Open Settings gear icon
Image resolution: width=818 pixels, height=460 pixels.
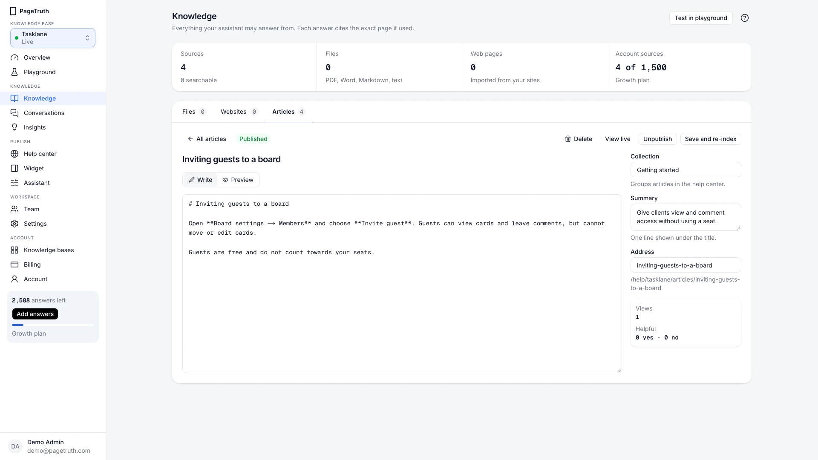(14, 224)
